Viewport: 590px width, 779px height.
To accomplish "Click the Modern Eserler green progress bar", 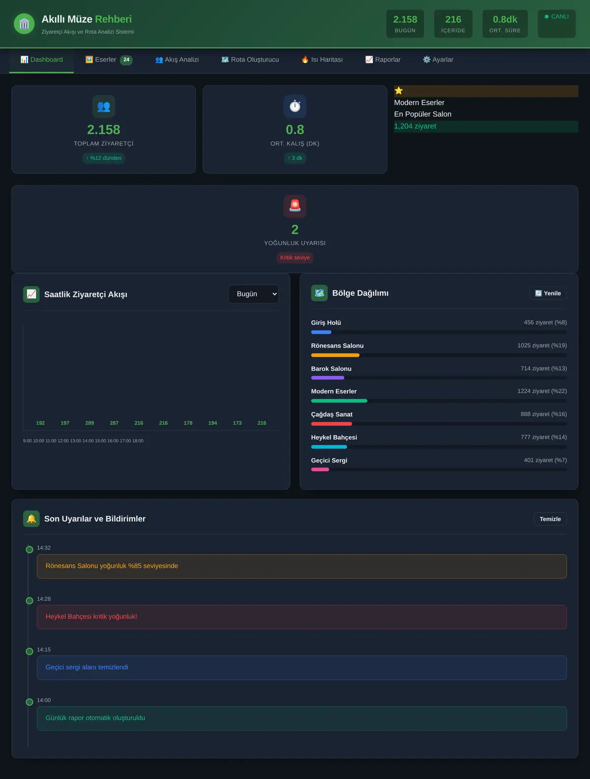I will point(339,401).
